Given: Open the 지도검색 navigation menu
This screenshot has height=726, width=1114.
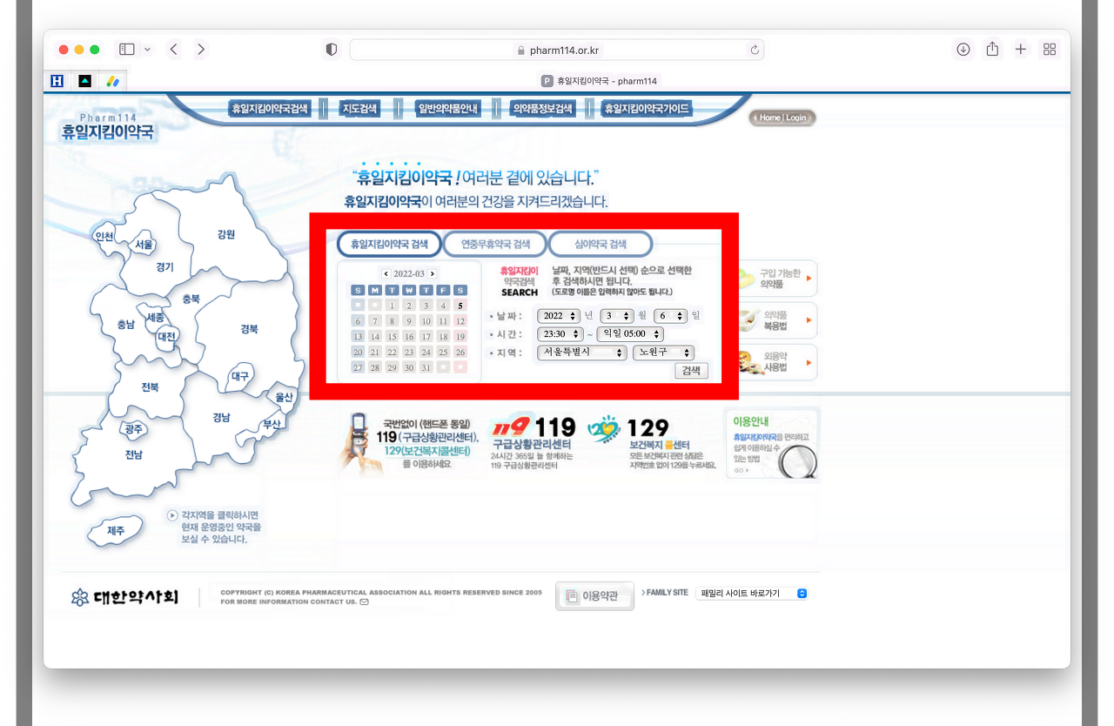Looking at the screenshot, I should click(359, 109).
